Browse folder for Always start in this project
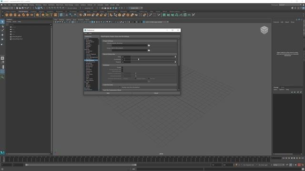The width and height of the screenshot is (305, 171). pos(149,50)
